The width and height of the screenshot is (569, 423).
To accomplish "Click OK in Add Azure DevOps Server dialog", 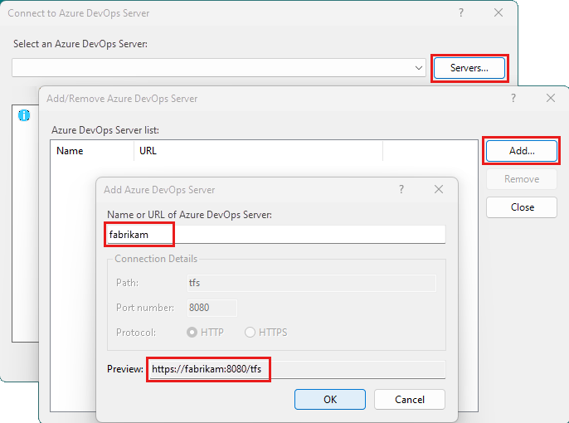I will coord(330,400).
